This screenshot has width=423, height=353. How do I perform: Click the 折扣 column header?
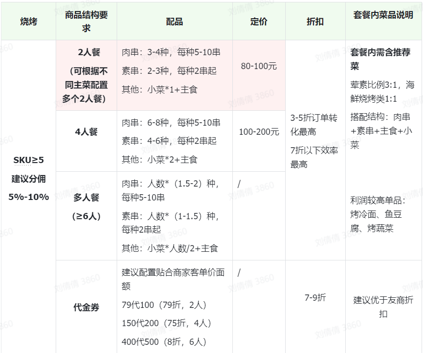315,22
